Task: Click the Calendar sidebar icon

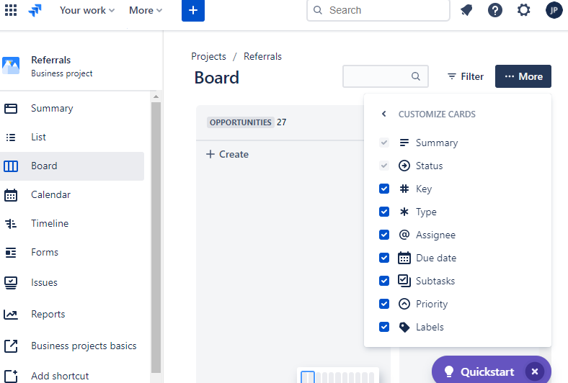Action: point(11,195)
